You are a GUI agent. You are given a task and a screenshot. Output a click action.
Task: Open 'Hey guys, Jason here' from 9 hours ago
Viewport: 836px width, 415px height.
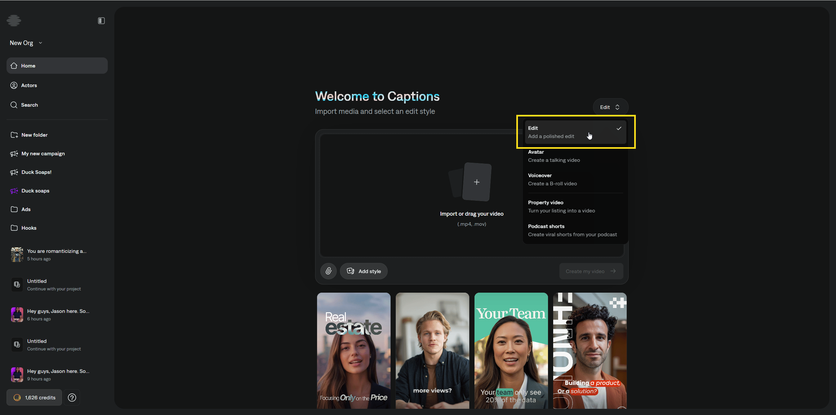pyautogui.click(x=57, y=375)
